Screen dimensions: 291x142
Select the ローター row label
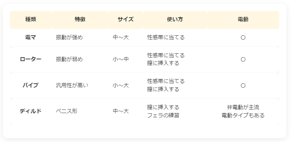click(31, 59)
